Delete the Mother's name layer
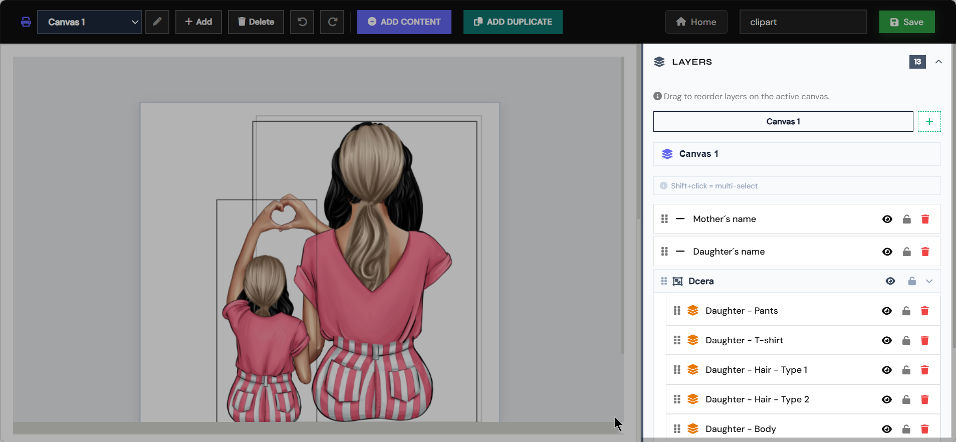The height and width of the screenshot is (442, 956). tap(925, 219)
